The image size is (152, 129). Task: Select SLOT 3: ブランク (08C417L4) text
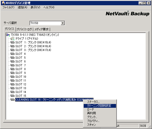click(x=33, y=50)
